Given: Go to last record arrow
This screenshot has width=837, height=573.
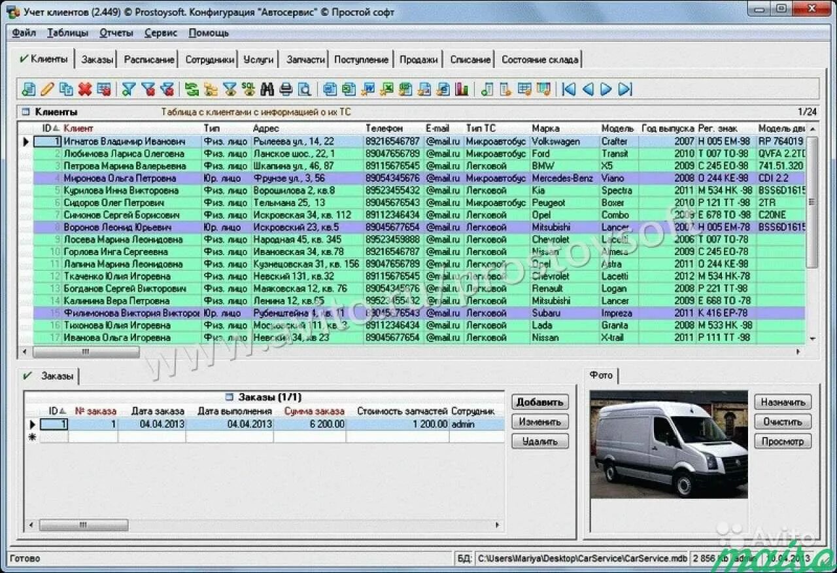Looking at the screenshot, I should tap(625, 89).
